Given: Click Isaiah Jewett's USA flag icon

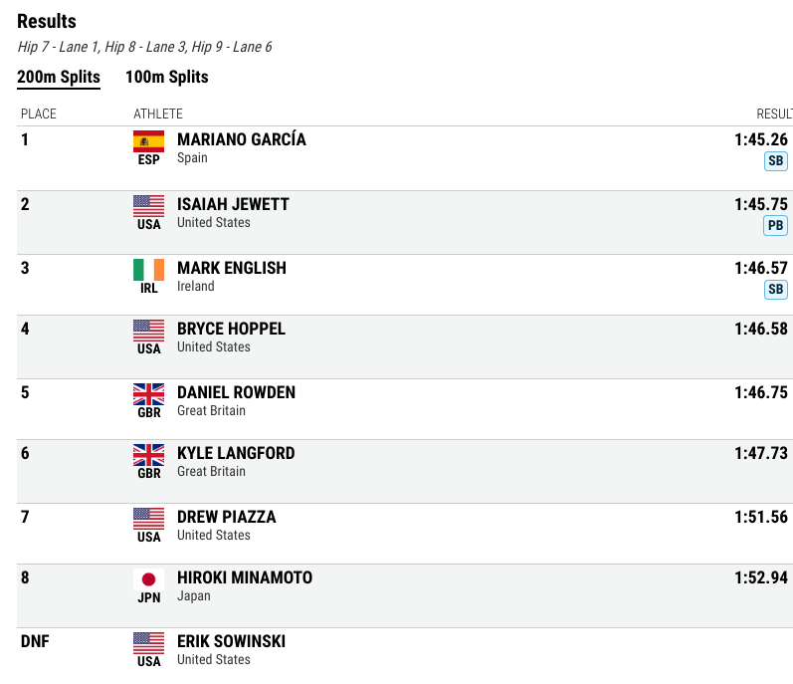Looking at the screenshot, I should pos(148,205).
